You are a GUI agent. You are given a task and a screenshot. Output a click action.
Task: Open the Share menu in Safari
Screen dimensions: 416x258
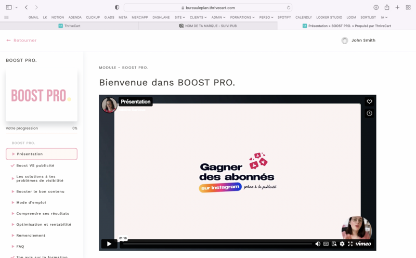point(387,7)
